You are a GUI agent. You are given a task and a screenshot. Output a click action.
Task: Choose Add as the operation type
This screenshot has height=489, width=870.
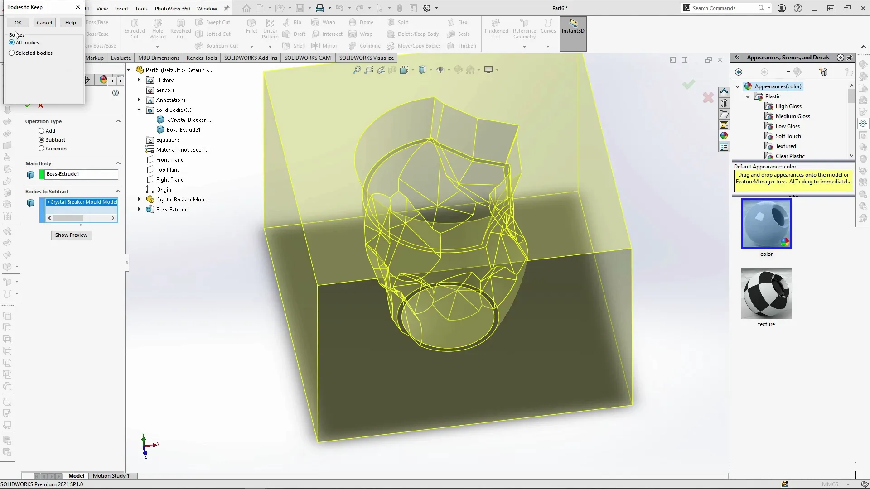pos(41,131)
